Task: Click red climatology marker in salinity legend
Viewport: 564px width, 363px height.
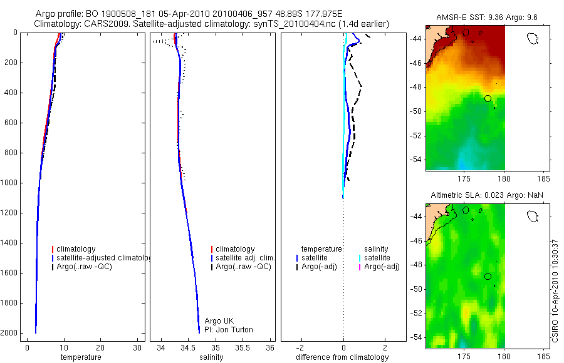Action: pyautogui.click(x=212, y=249)
